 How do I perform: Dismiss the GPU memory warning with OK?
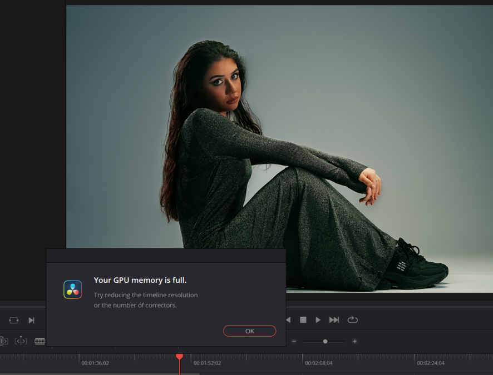click(x=250, y=331)
